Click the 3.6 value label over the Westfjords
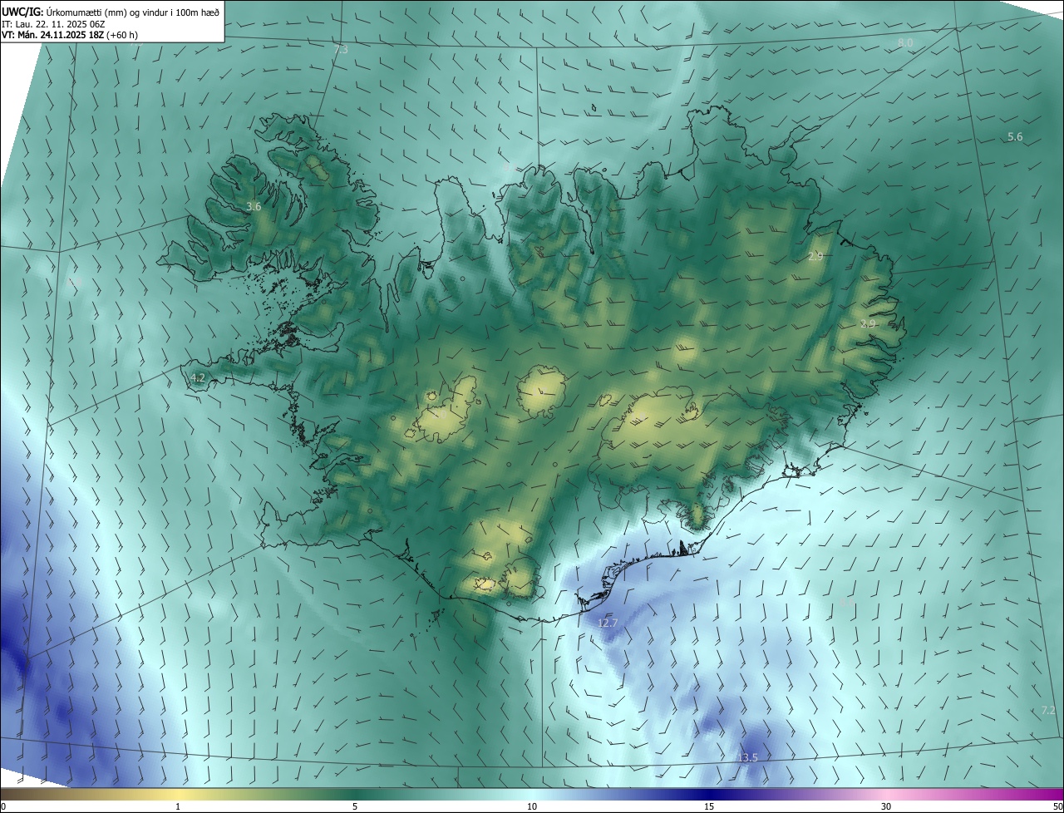 click(x=254, y=206)
